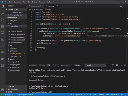Open errors and warnings count in status bar
128x96 pixels.
coord(10,95)
